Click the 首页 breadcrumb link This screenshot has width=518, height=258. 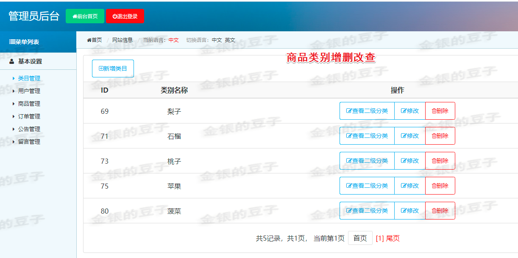[95, 40]
